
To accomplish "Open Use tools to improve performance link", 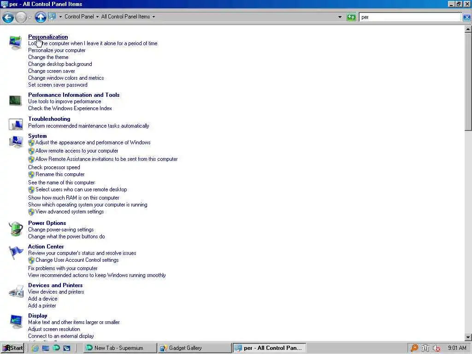I will (65, 101).
